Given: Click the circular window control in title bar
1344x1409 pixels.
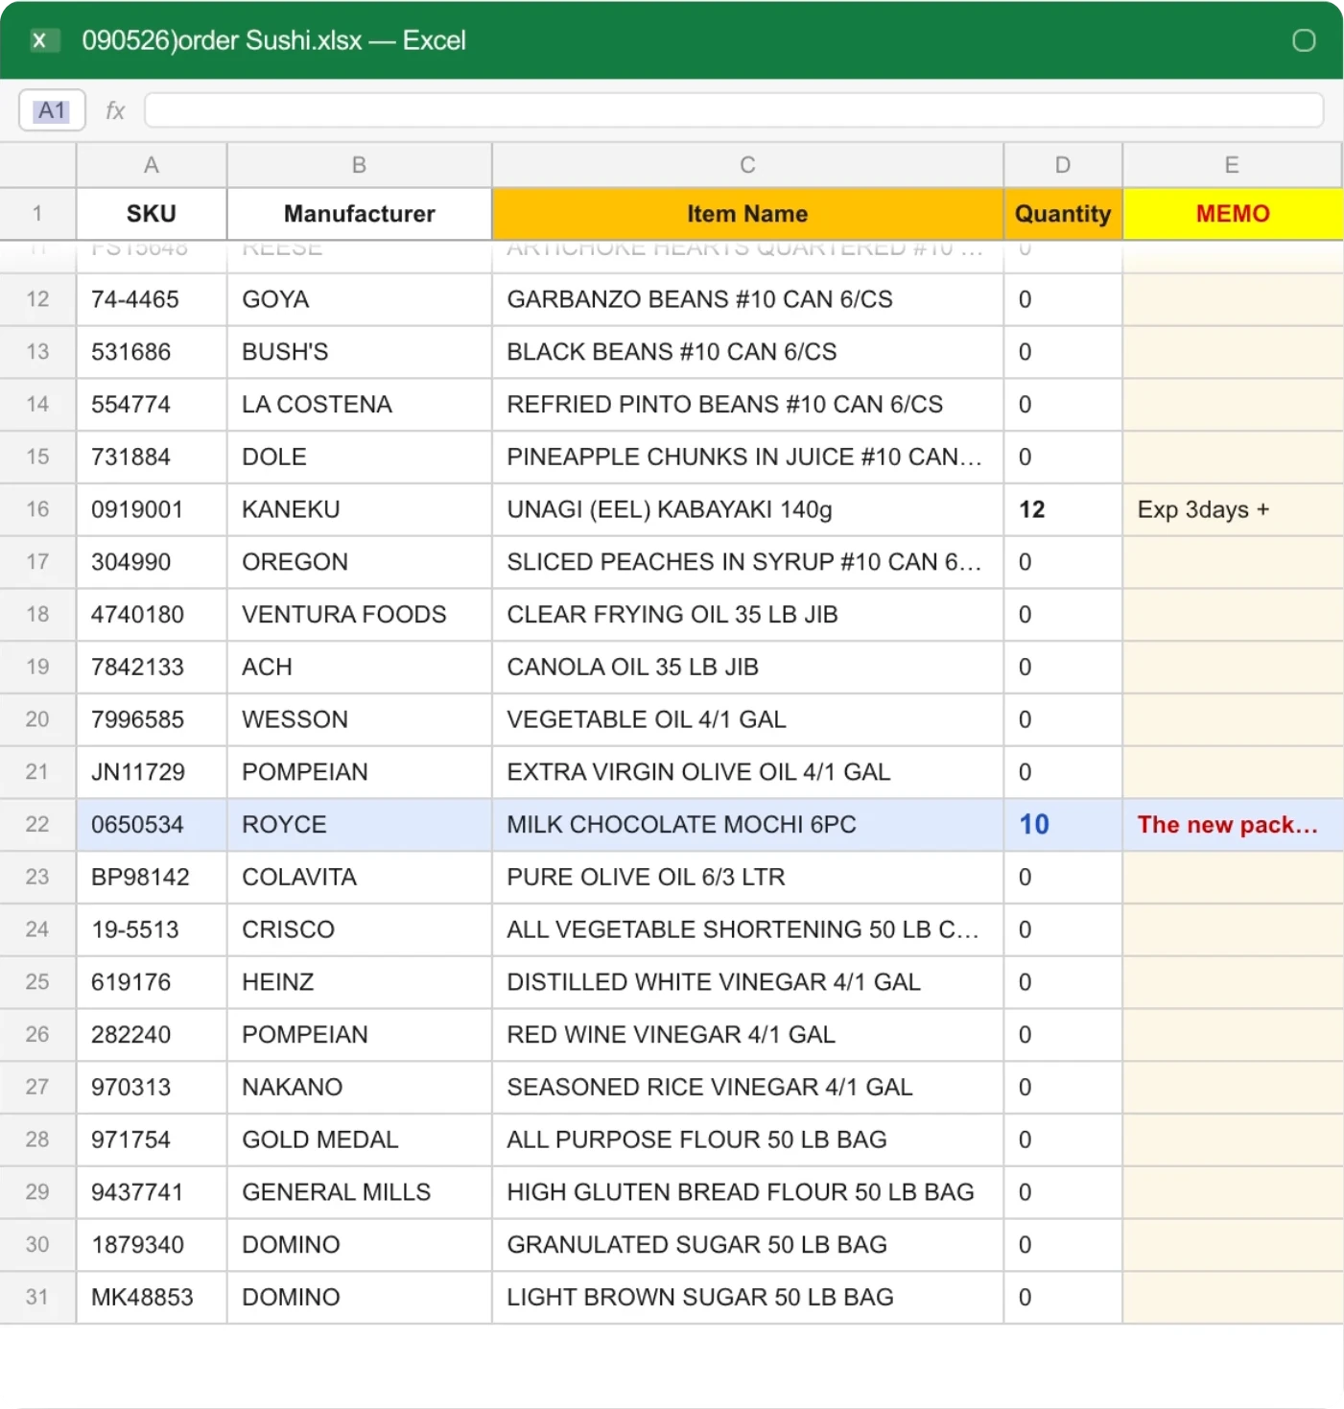Looking at the screenshot, I should (x=1304, y=40).
